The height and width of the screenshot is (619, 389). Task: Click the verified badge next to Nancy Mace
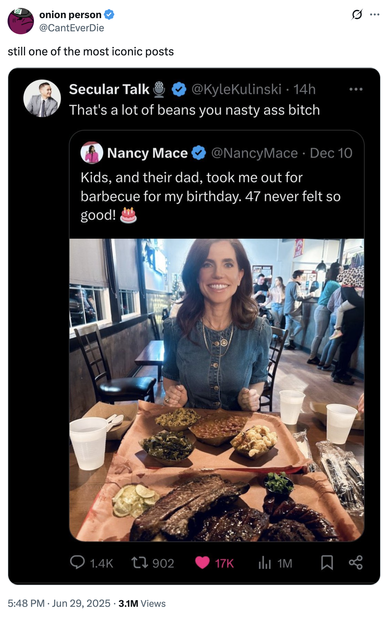(x=198, y=153)
